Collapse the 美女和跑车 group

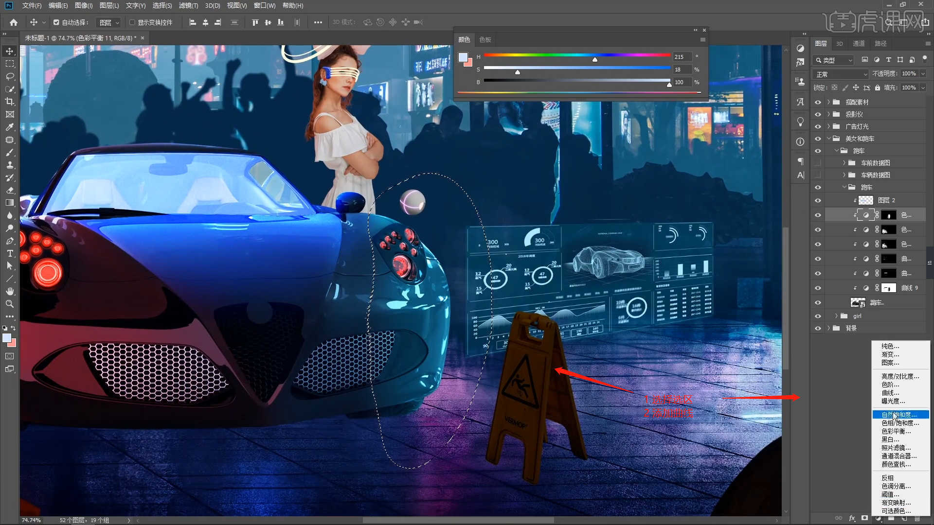[x=828, y=139]
